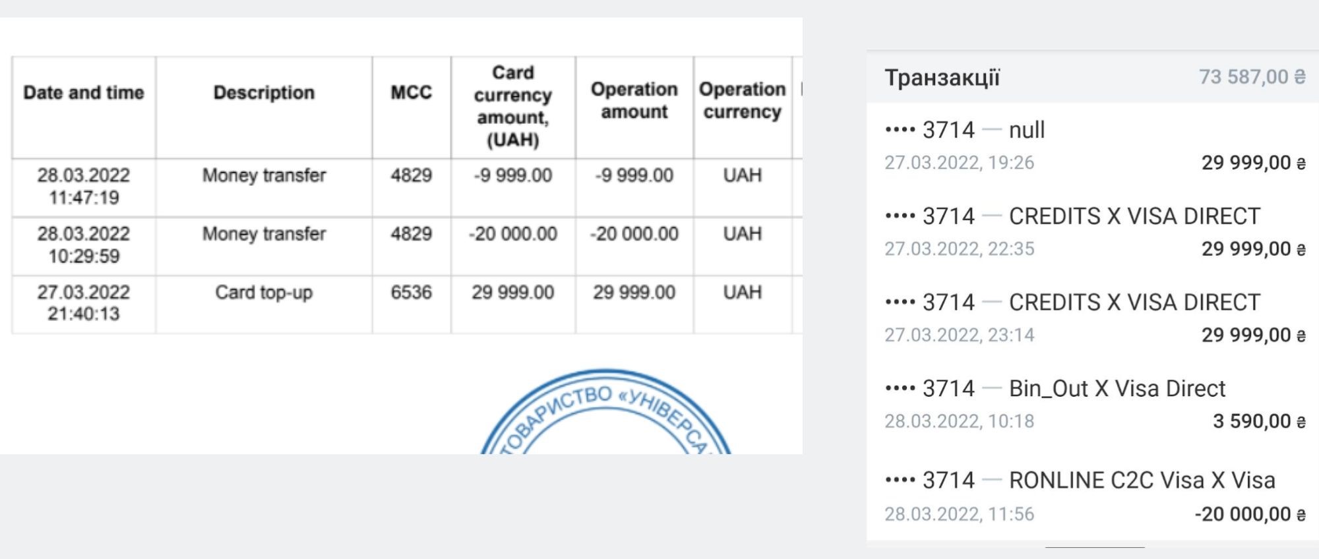The height and width of the screenshot is (559, 1319).
Task: Click the 3 590,00 ₴ transaction amount
Action: click(1259, 421)
